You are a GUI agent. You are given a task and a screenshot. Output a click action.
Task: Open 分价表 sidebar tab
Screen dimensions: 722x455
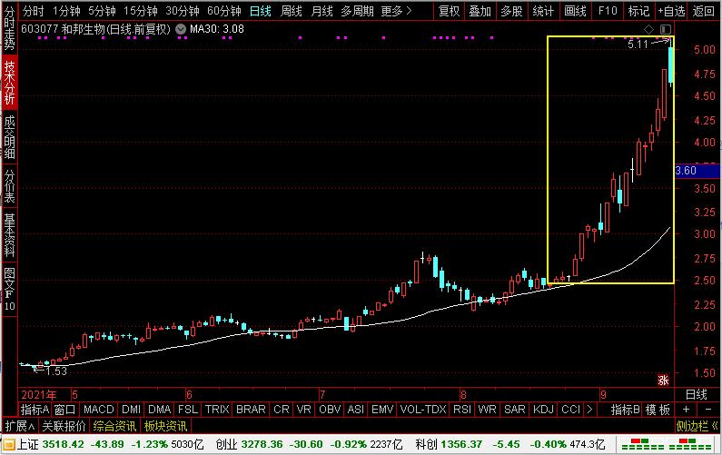(9, 186)
